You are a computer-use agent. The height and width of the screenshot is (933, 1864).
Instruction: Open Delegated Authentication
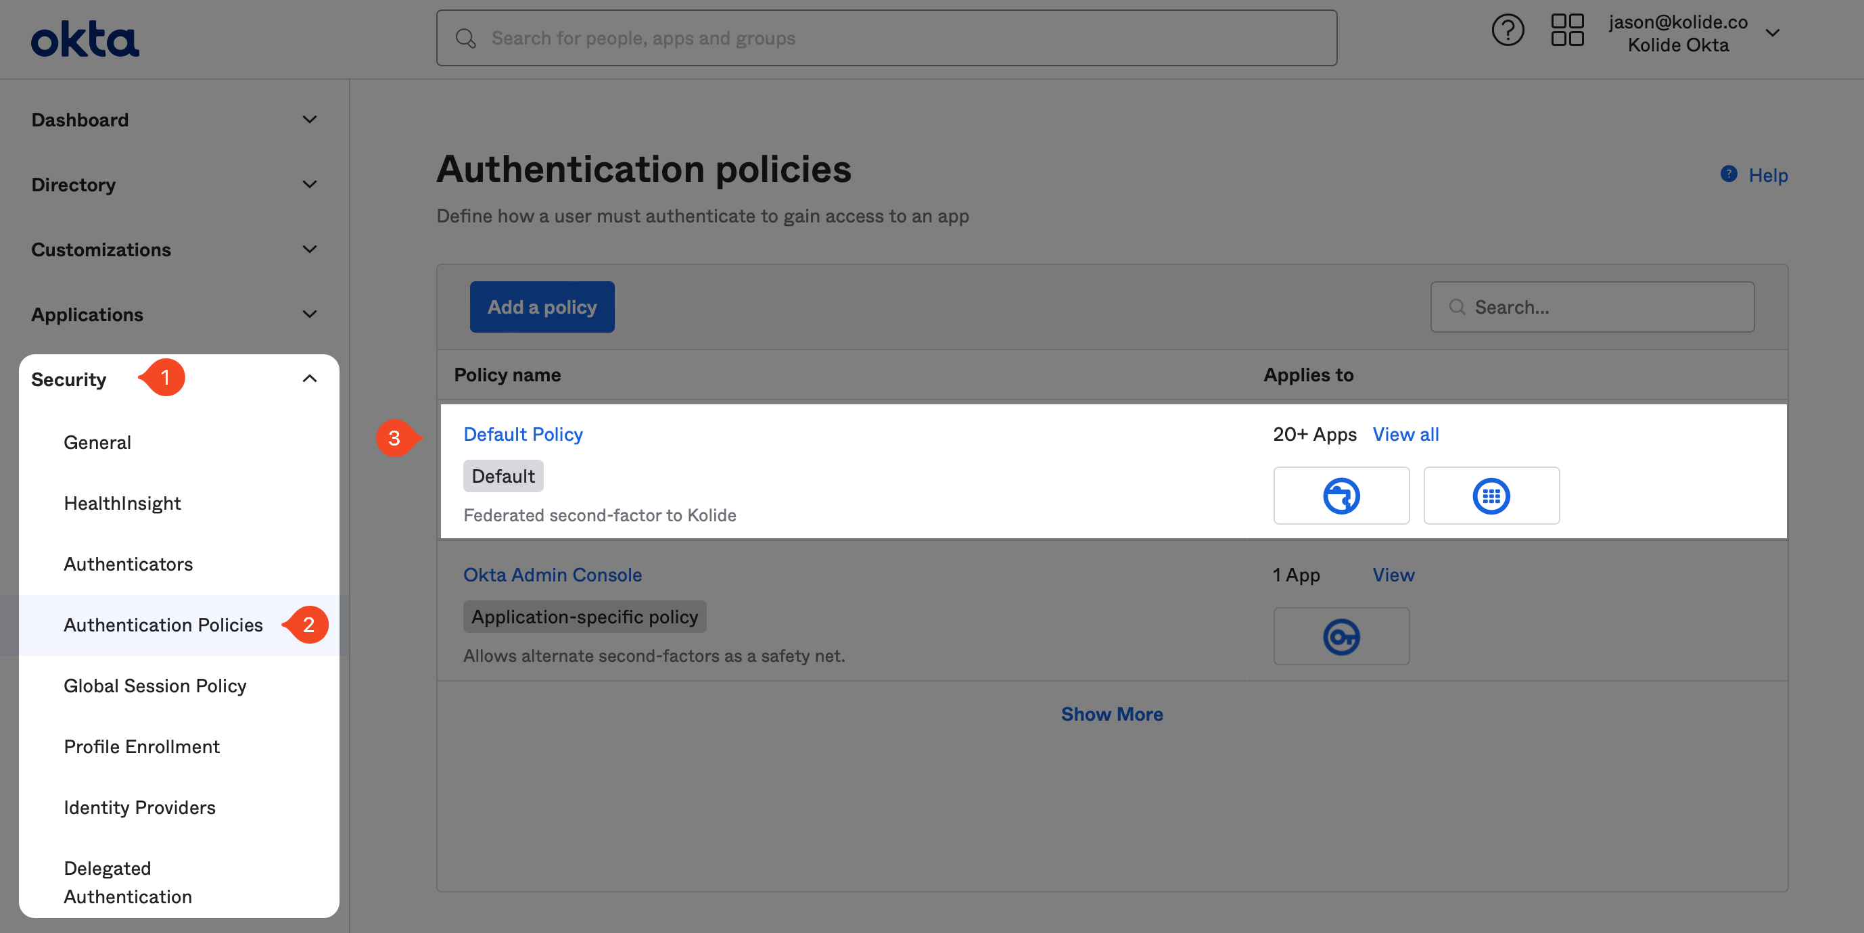click(x=128, y=882)
